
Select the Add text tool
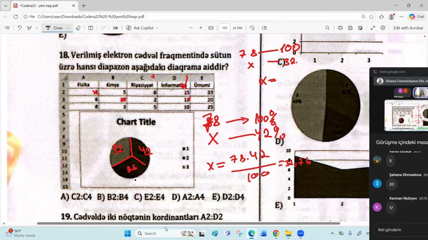[91, 28]
